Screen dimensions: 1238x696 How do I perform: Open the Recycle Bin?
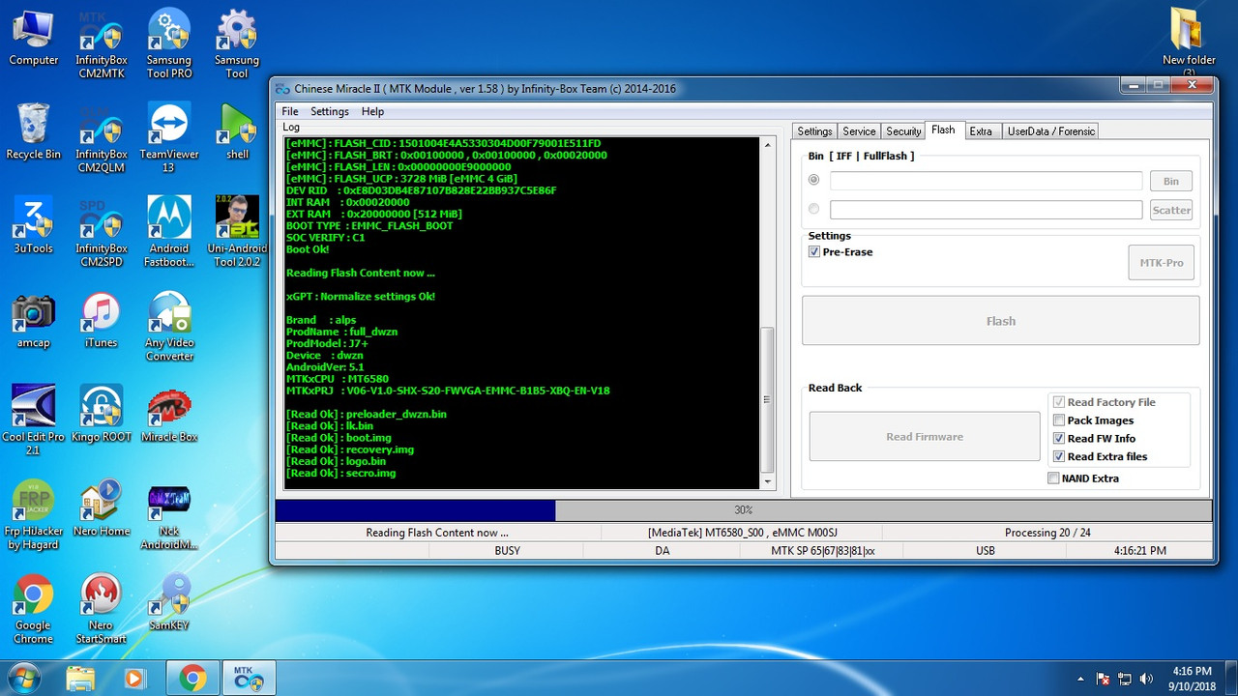click(34, 131)
